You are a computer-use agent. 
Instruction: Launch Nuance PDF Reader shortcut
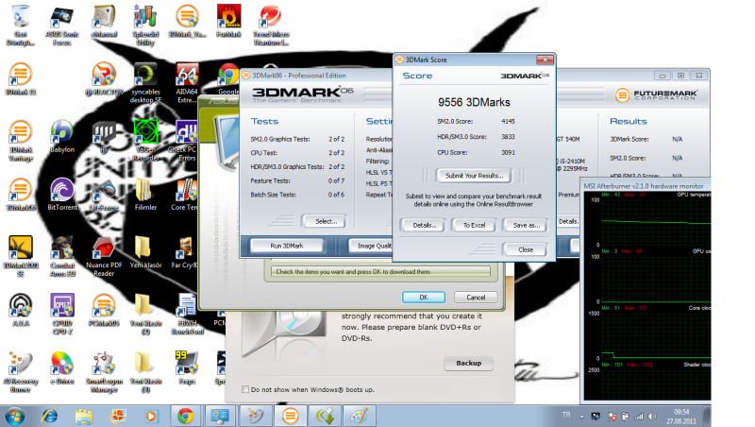(104, 256)
